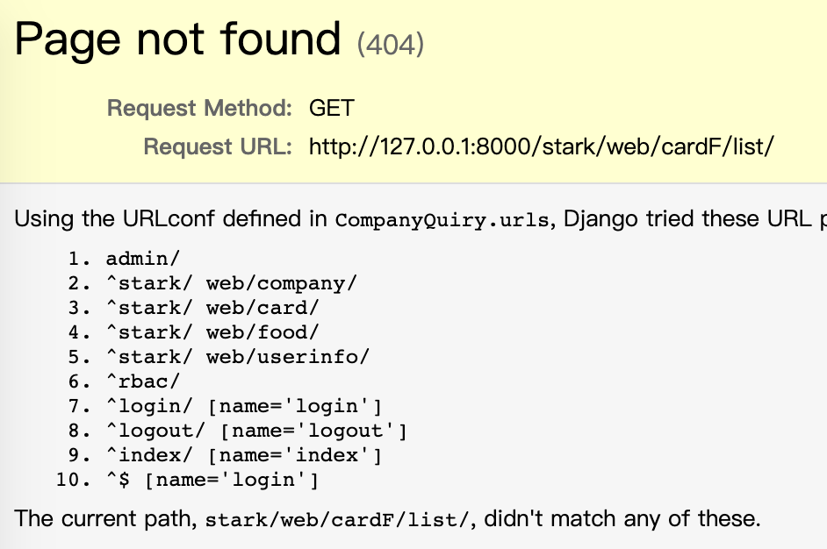Click the Request URL address text
827x549 pixels.
pos(542,146)
